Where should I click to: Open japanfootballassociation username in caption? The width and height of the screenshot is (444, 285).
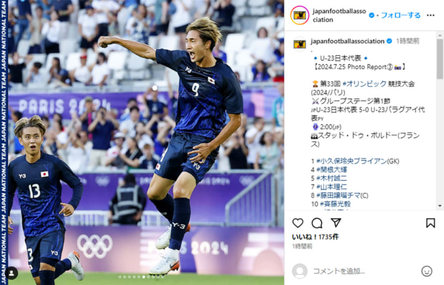(348, 41)
